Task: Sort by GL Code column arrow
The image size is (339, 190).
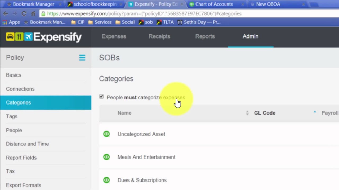Action: (315, 112)
